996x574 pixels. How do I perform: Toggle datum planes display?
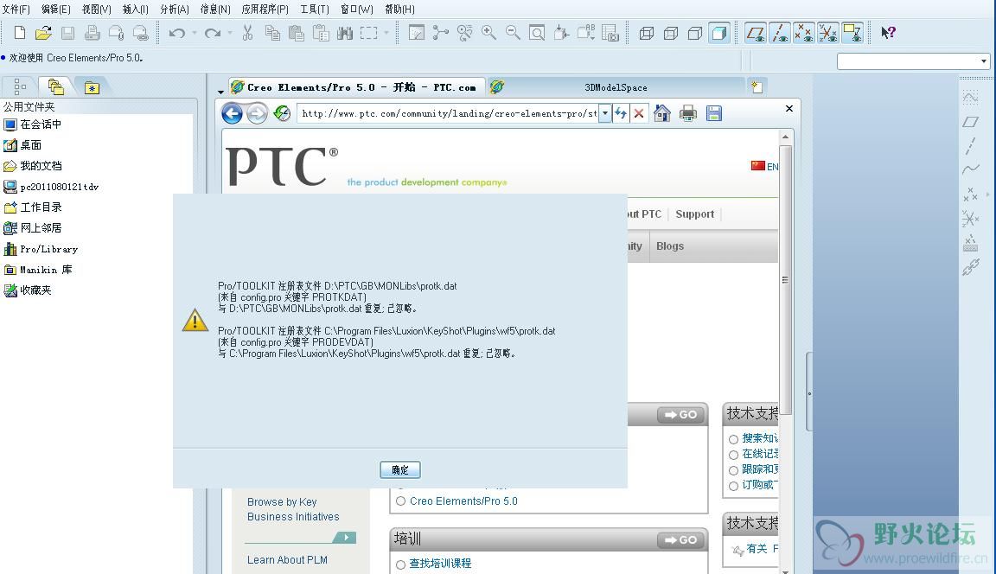click(x=756, y=33)
